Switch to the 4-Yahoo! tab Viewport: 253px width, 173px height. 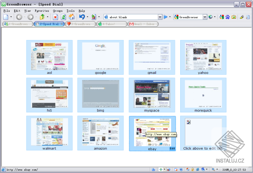(112, 24)
